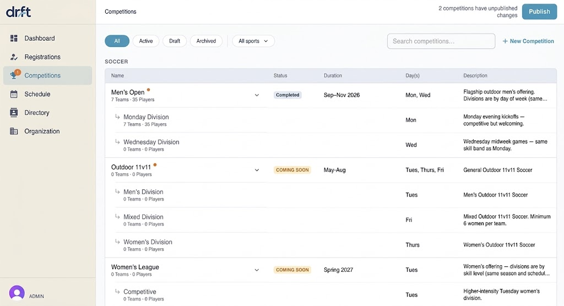Click the Wednesday Division sub-row arrow icon
The height and width of the screenshot is (306, 564).
coord(117,141)
